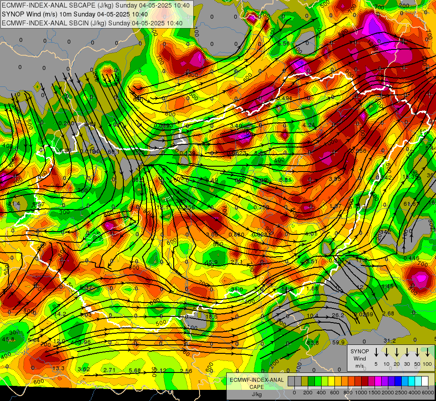Screen dimensions: 436x401
Task: Click the 26.2 value on the map
Action: [338, 315]
